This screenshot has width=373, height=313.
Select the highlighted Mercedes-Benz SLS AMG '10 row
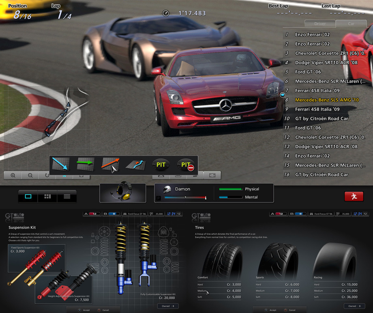click(x=324, y=100)
